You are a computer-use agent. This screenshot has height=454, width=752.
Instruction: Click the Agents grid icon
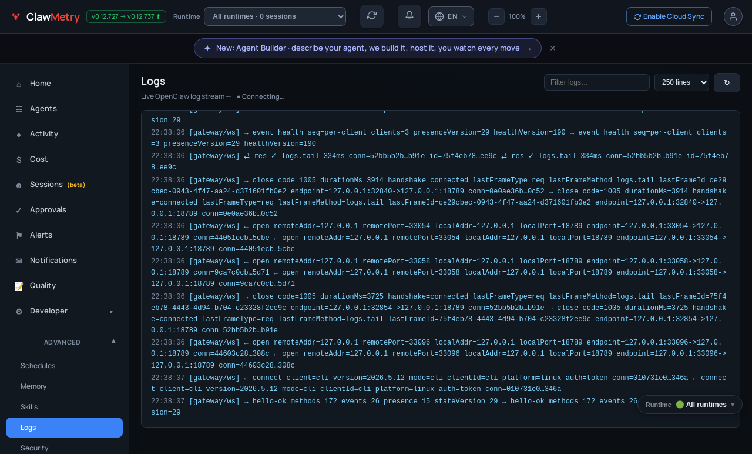coord(19,109)
